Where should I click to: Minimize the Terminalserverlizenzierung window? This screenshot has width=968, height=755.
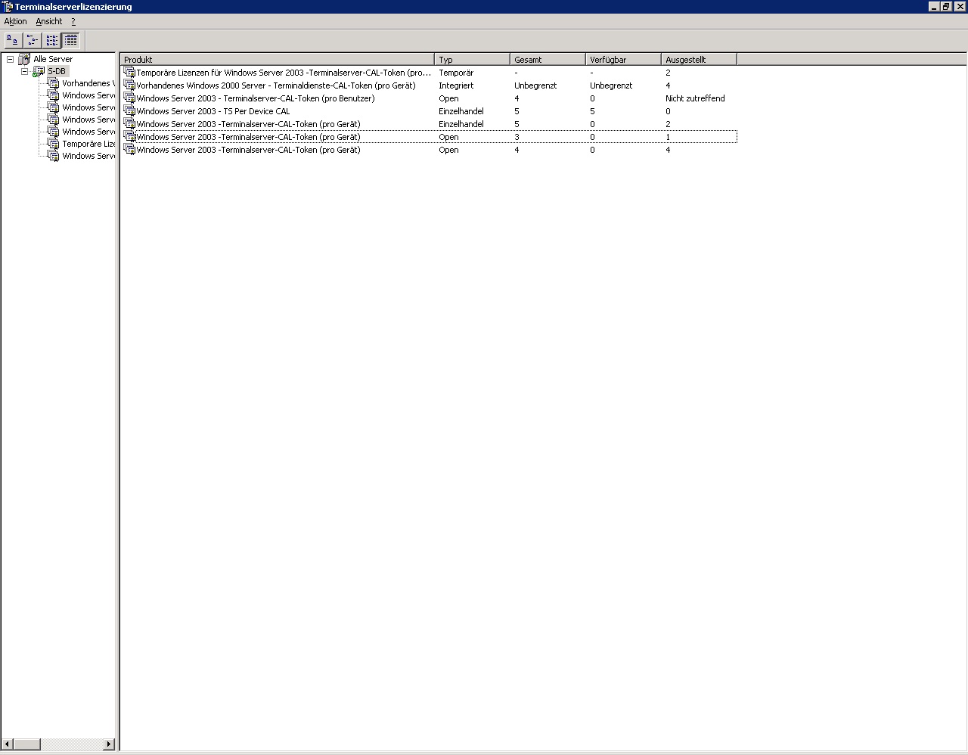pos(934,7)
